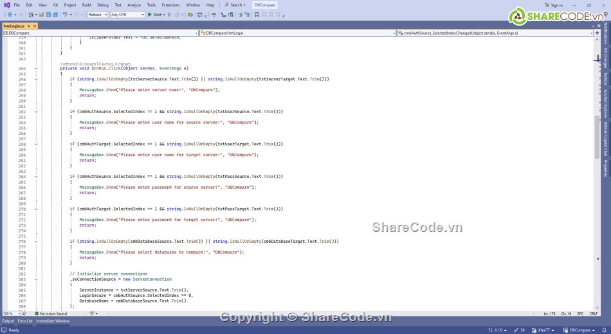Collapse the if block at line 252
Viewport: 611px width, 334px height.
pyautogui.click(x=36, y=112)
